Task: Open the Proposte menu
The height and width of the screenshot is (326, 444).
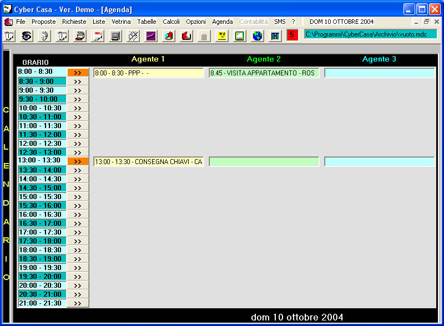Action: tap(44, 22)
